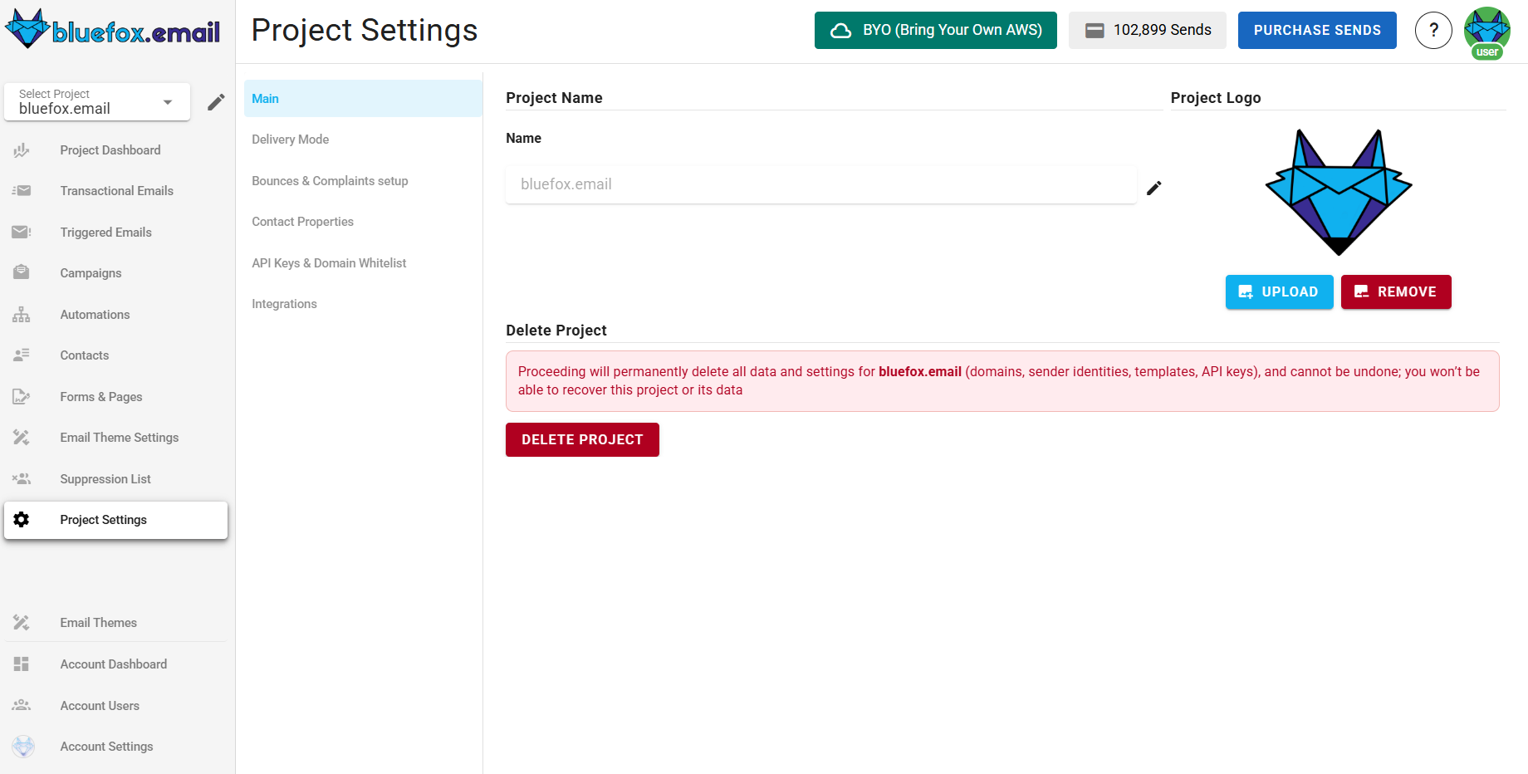Open Forms & Pages section
Viewport: 1528px width, 774px height.
pyautogui.click(x=100, y=396)
